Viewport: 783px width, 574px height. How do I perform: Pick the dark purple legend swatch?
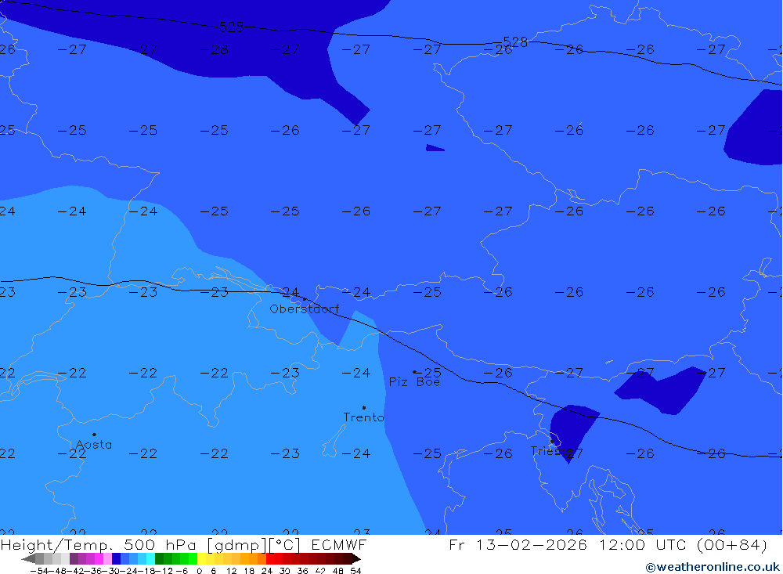[74, 559]
